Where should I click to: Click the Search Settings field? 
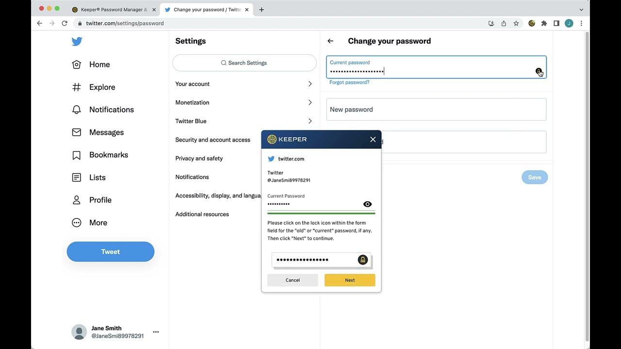pos(244,63)
